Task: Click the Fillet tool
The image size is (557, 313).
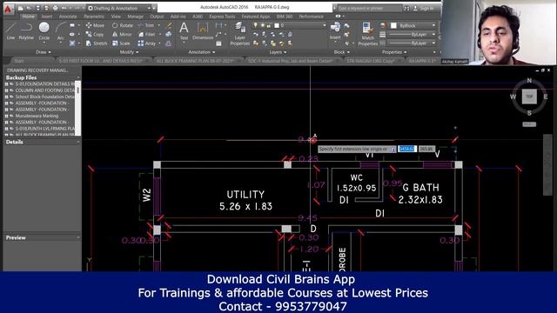Action: pyautogui.click(x=147, y=35)
